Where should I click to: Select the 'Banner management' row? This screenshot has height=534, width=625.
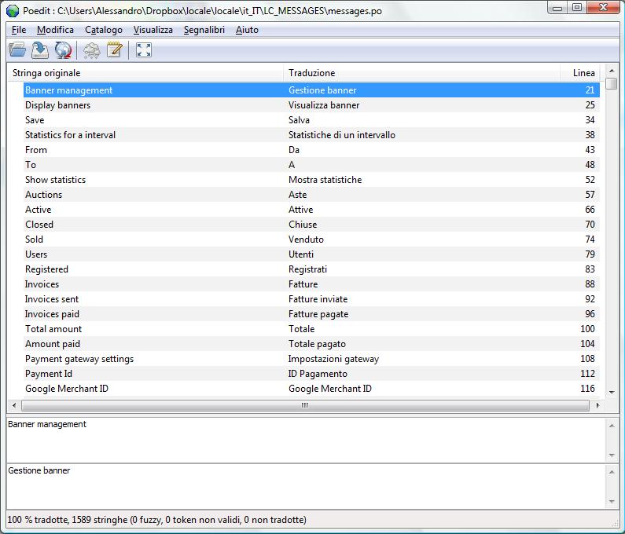click(x=311, y=90)
